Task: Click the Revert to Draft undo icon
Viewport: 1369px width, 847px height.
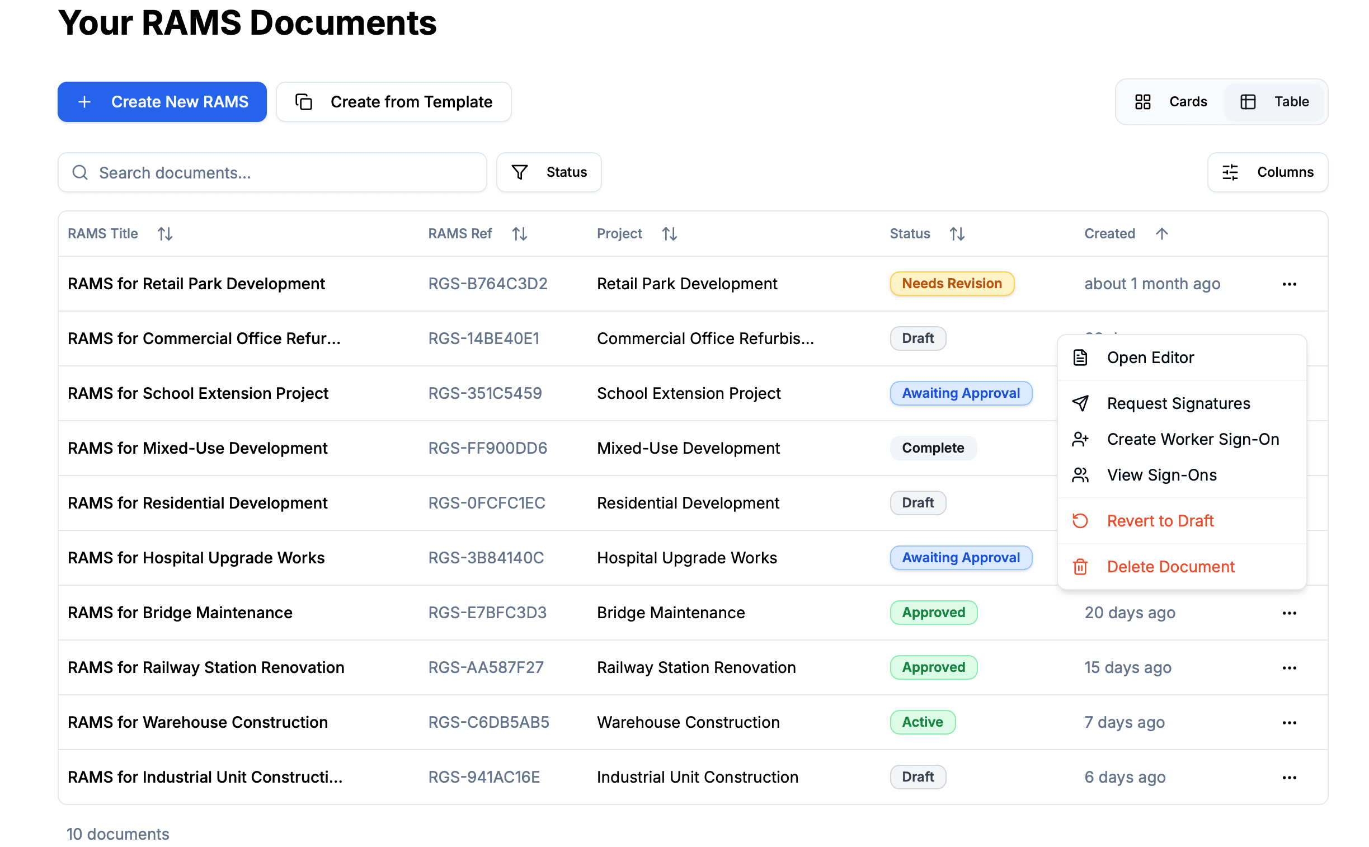Action: (1080, 520)
